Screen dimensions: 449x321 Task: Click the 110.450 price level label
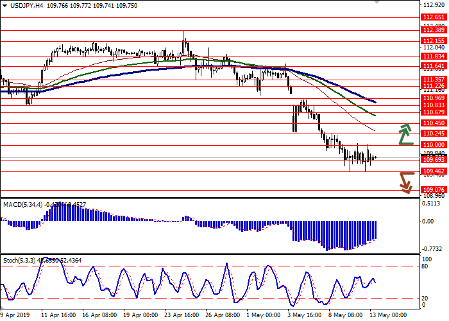pyautogui.click(x=433, y=123)
